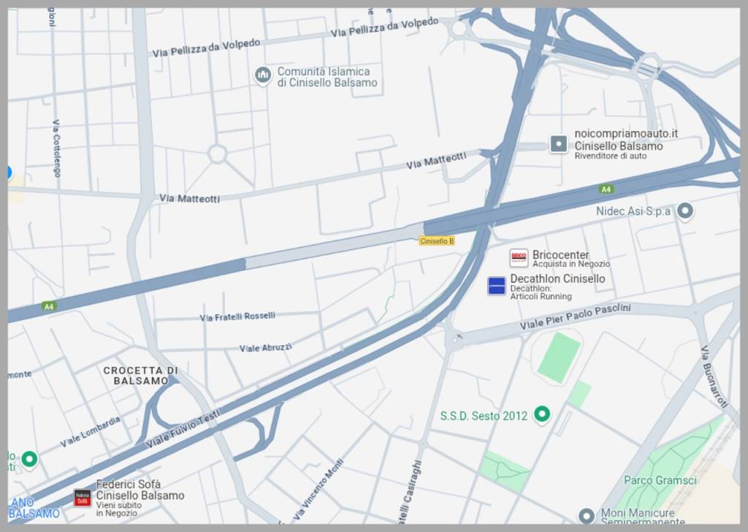Open the Moni Manicure label

[643, 516]
